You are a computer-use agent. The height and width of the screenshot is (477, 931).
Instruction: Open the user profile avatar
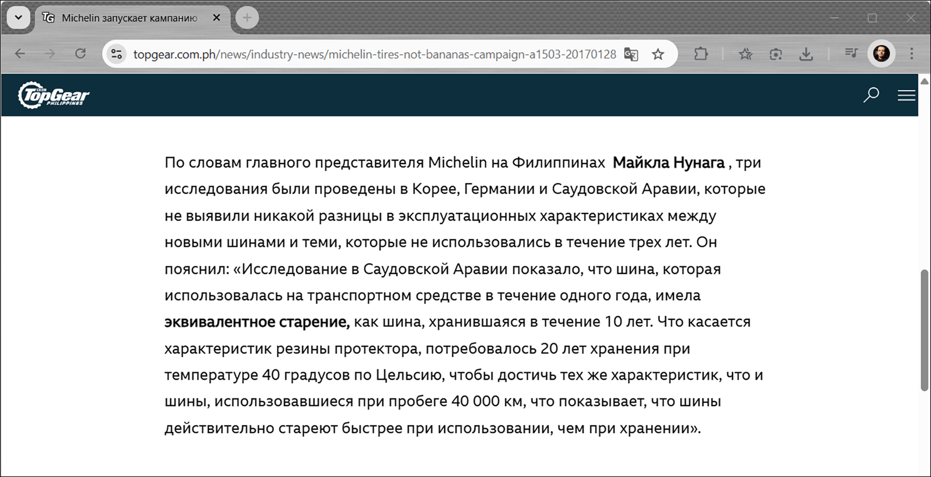882,54
